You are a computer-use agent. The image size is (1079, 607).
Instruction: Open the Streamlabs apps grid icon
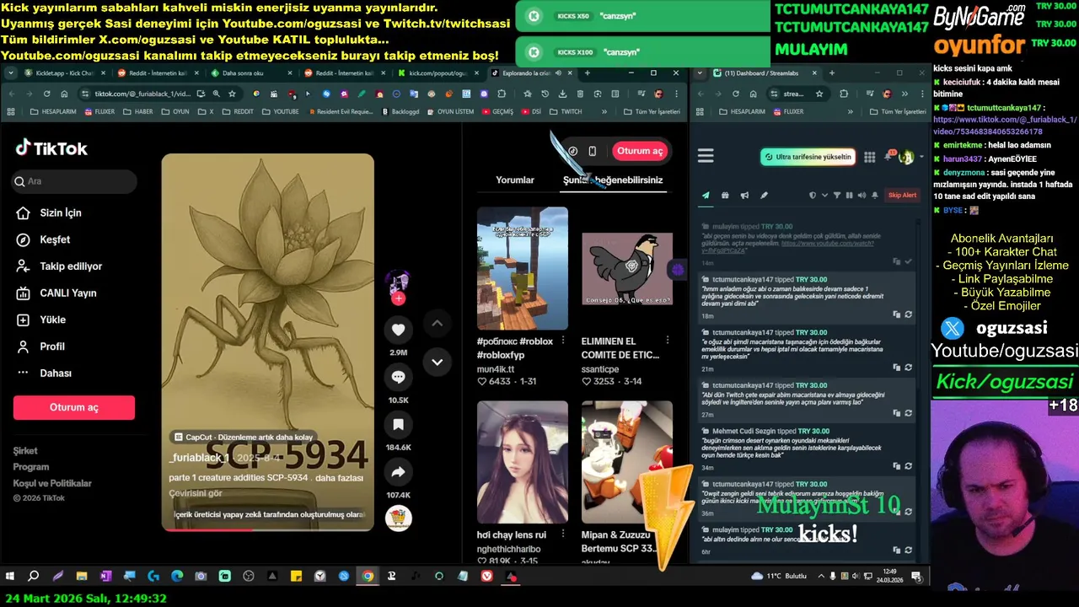coord(870,157)
